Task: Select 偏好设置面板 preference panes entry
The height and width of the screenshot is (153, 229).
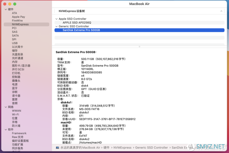Action: pyautogui.click(x=20, y=141)
